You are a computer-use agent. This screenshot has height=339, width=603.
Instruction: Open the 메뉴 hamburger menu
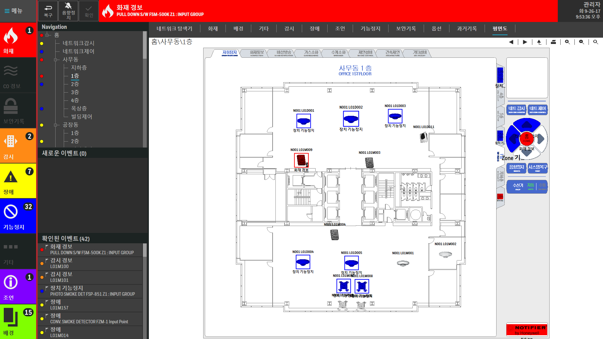(x=14, y=11)
